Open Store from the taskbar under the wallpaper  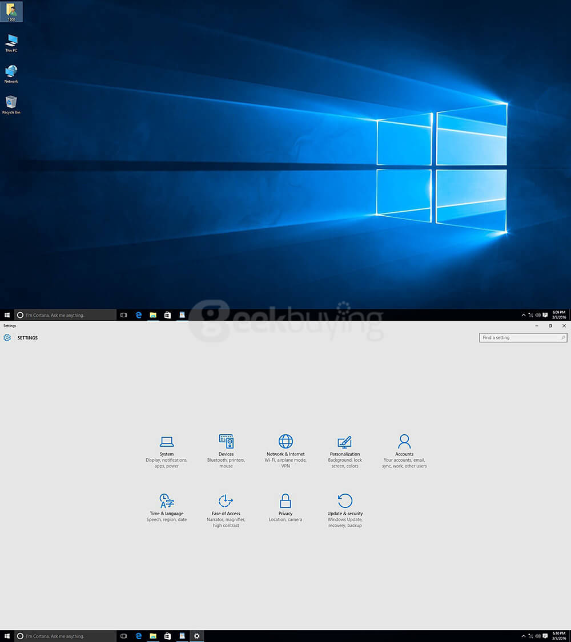(167, 315)
